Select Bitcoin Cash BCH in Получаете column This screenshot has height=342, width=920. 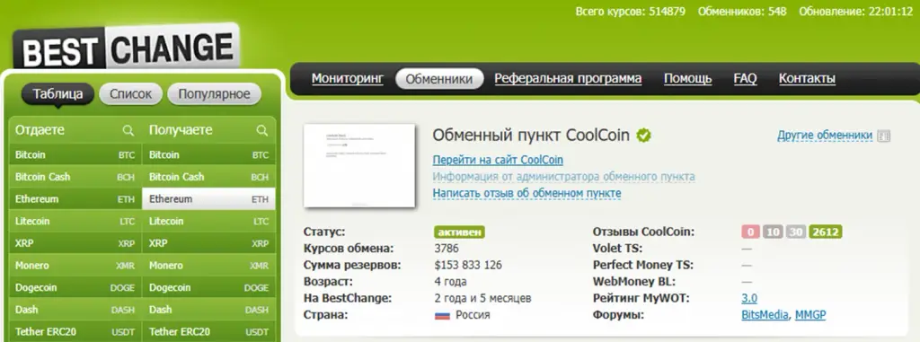208,177
